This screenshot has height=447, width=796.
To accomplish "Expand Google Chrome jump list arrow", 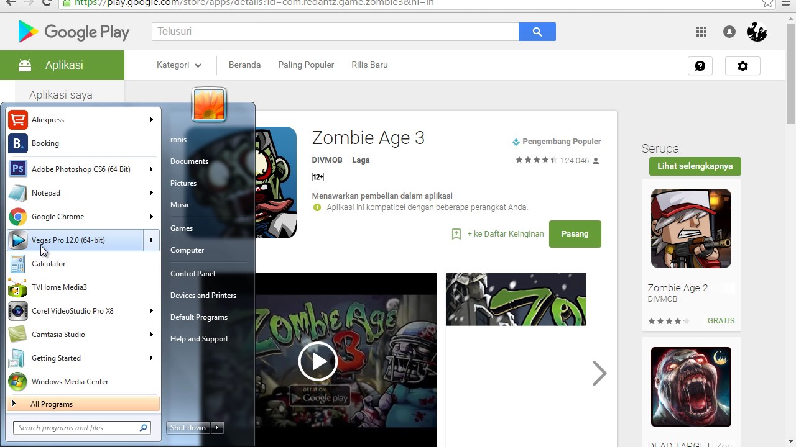I will coord(151,217).
